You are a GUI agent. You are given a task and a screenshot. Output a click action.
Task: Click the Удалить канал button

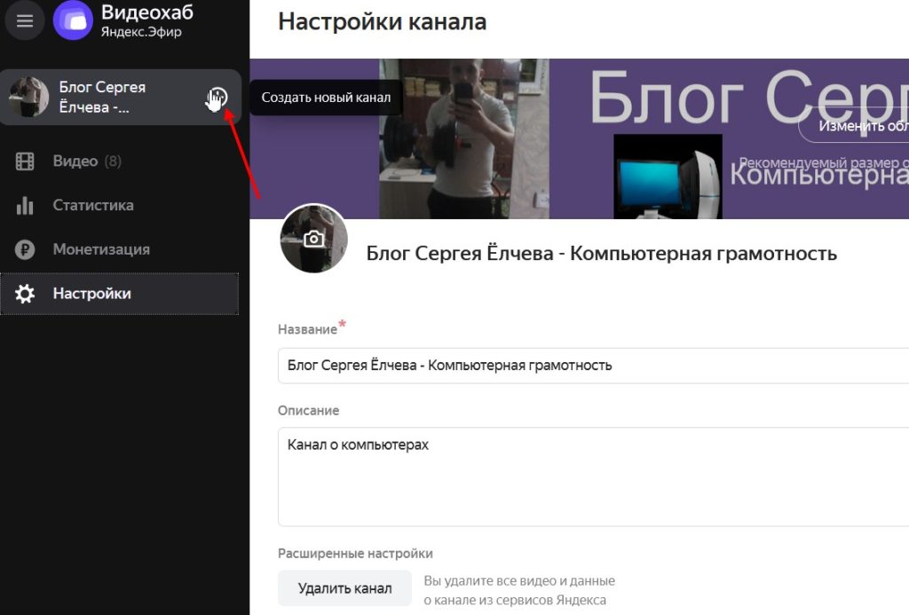pyautogui.click(x=345, y=588)
